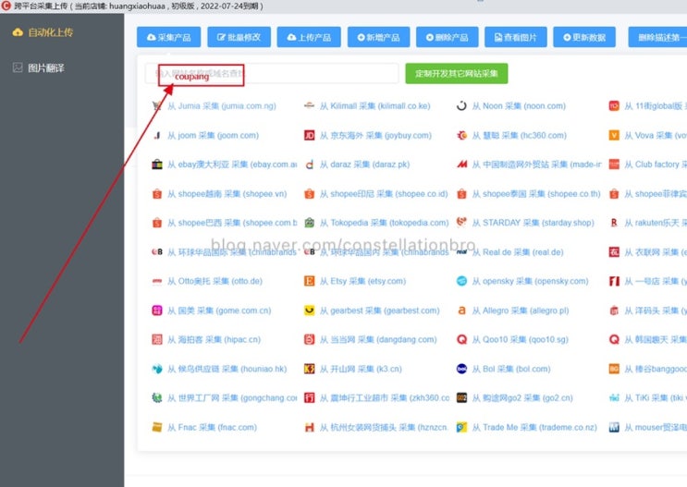This screenshot has height=487, width=687.
Task: Click the 删除描述 button at toolbar end
Action: 657,37
